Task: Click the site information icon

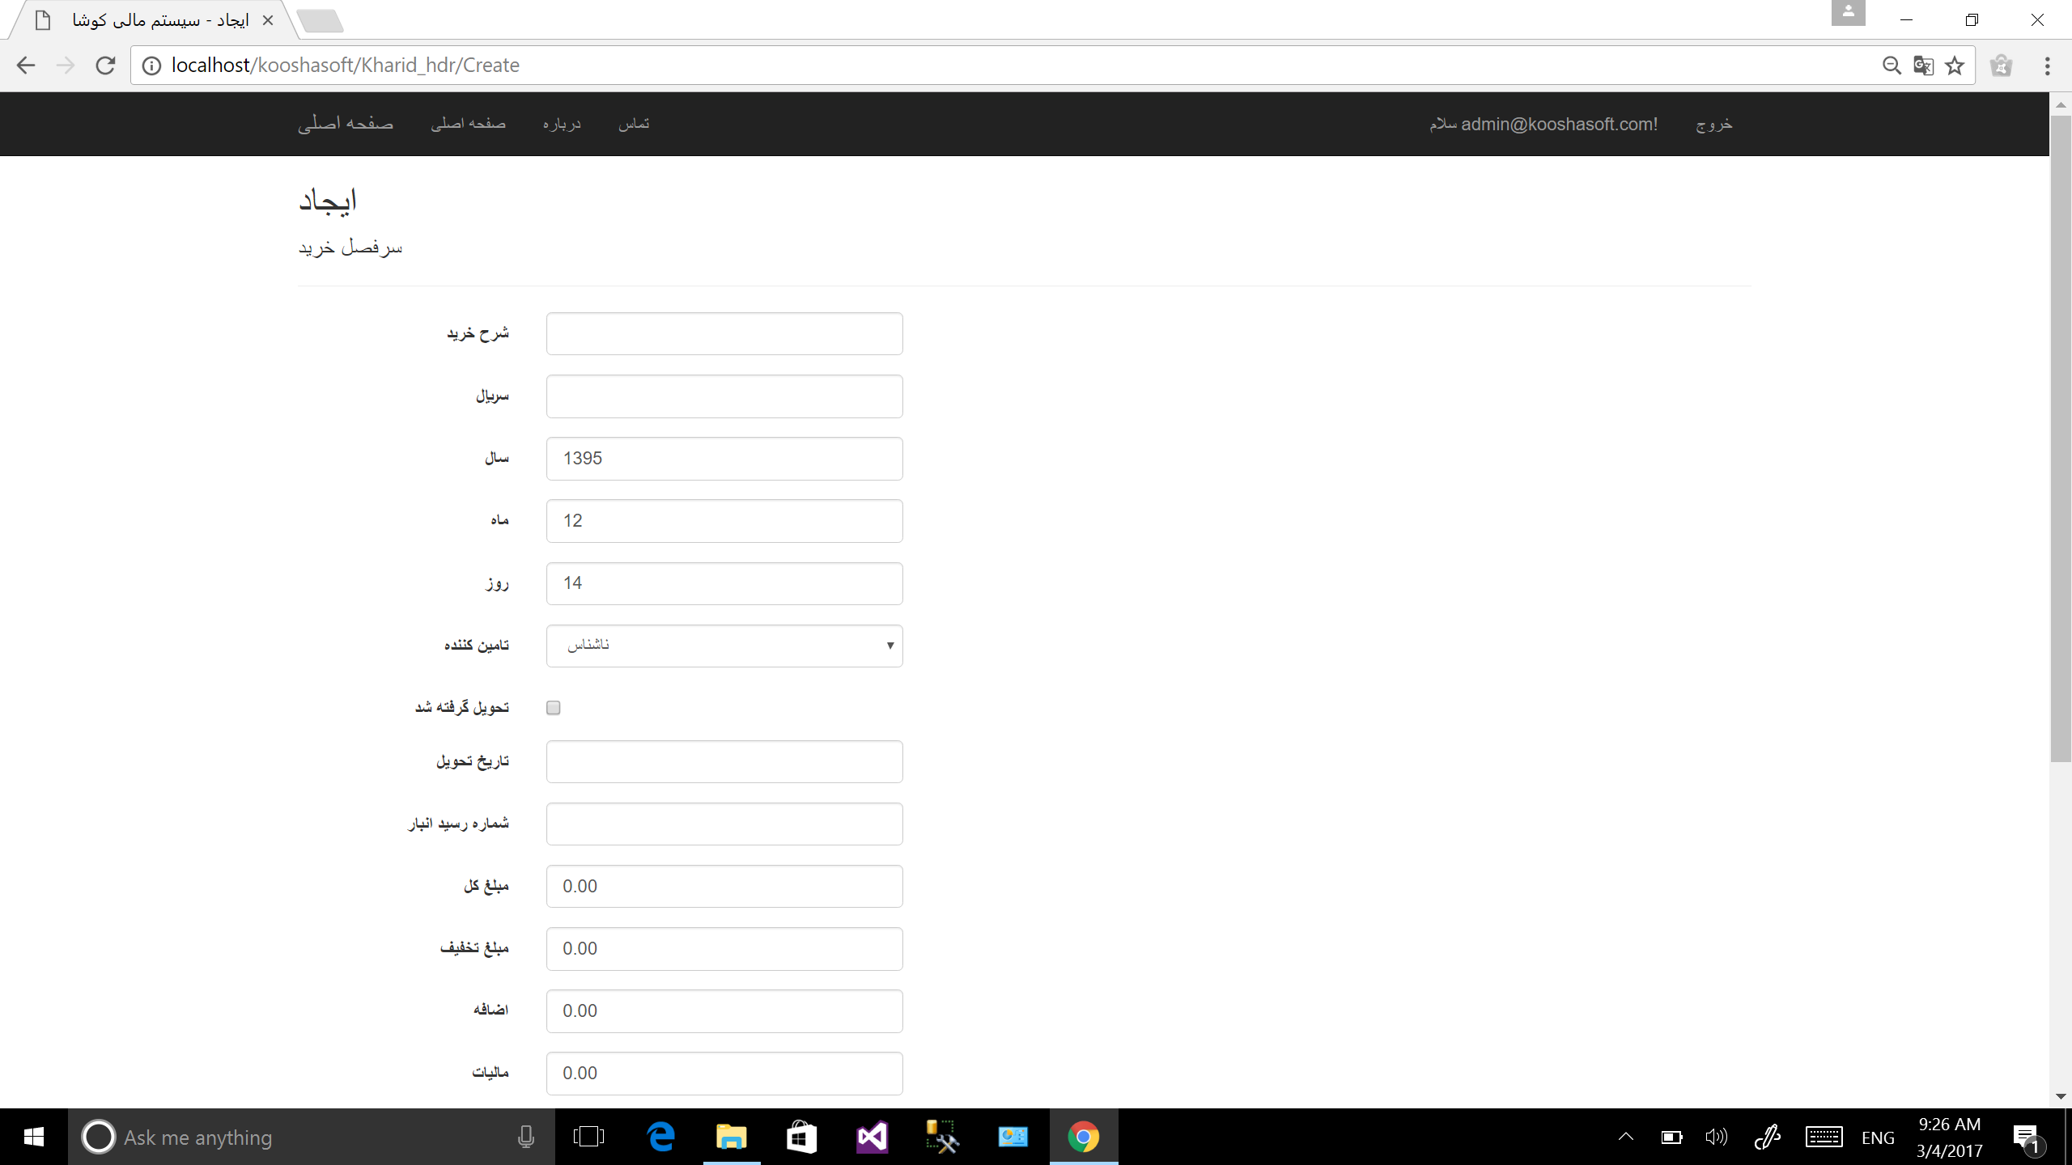Action: pos(151,66)
